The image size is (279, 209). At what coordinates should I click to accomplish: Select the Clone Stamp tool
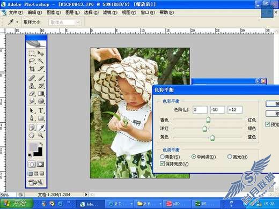32,86
